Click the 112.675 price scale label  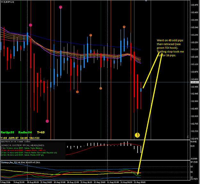tap(195, 139)
